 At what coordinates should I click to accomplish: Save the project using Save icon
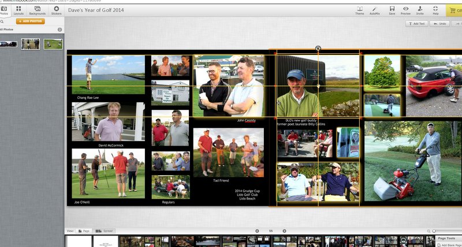(392, 10)
